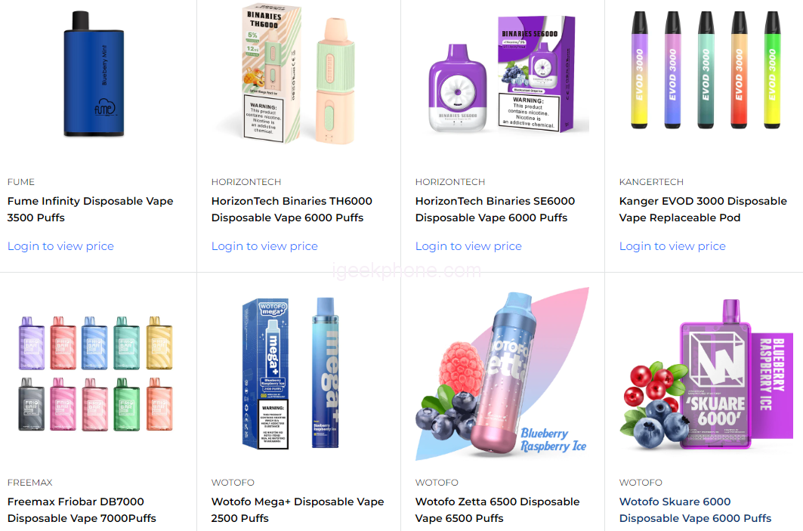
Task: Open Wotofo Zetta 6500 Disposable Vape title
Action: click(x=497, y=510)
